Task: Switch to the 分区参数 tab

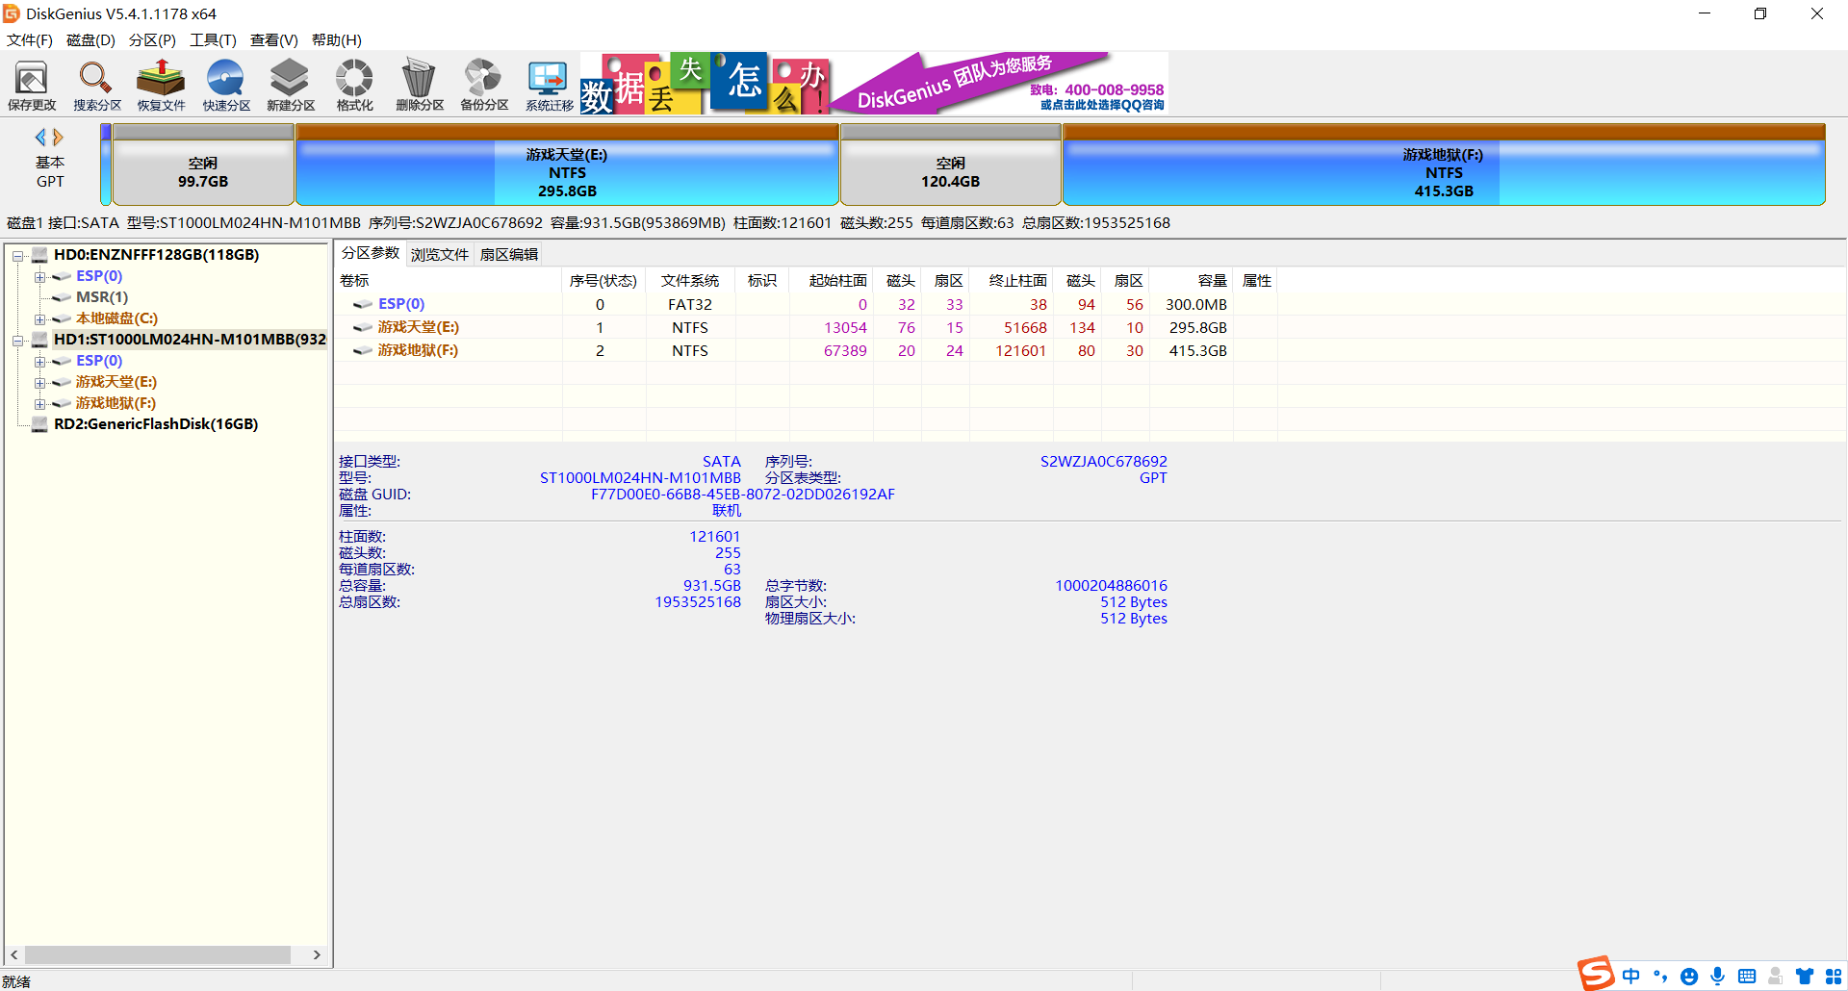Action: pos(371,253)
